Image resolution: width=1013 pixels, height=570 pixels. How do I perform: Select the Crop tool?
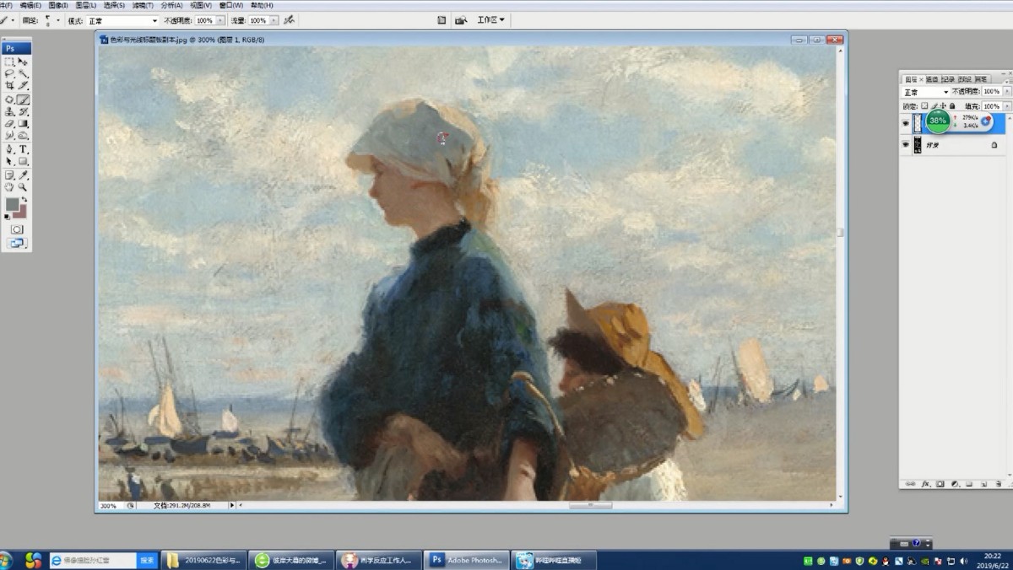click(9, 85)
